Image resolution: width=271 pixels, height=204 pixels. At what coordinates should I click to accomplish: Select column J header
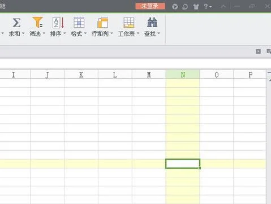click(47, 75)
